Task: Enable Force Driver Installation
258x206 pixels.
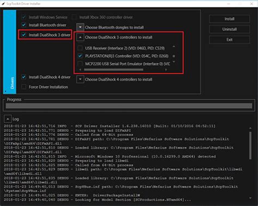Action: pos(24,87)
